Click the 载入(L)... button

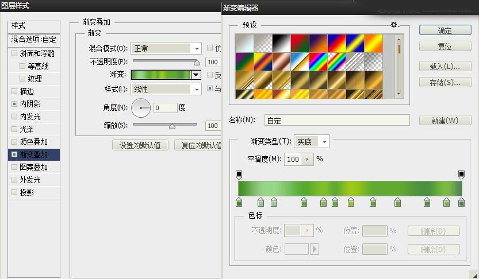pyautogui.click(x=445, y=66)
